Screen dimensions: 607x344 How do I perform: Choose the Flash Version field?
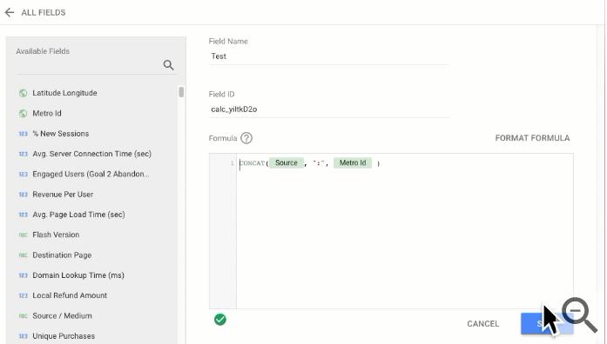(x=56, y=235)
